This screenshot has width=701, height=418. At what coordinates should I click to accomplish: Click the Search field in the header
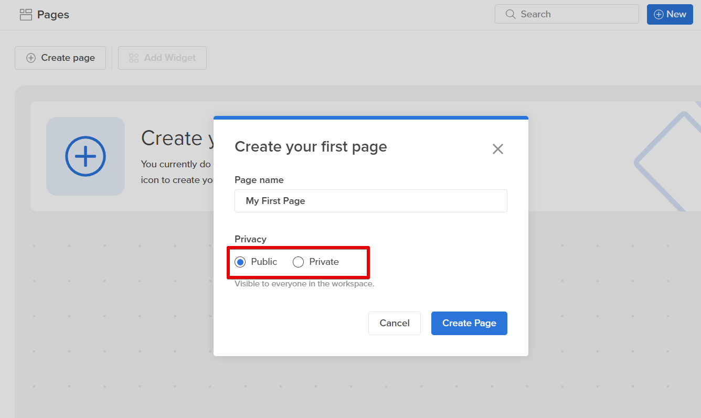[x=567, y=14]
